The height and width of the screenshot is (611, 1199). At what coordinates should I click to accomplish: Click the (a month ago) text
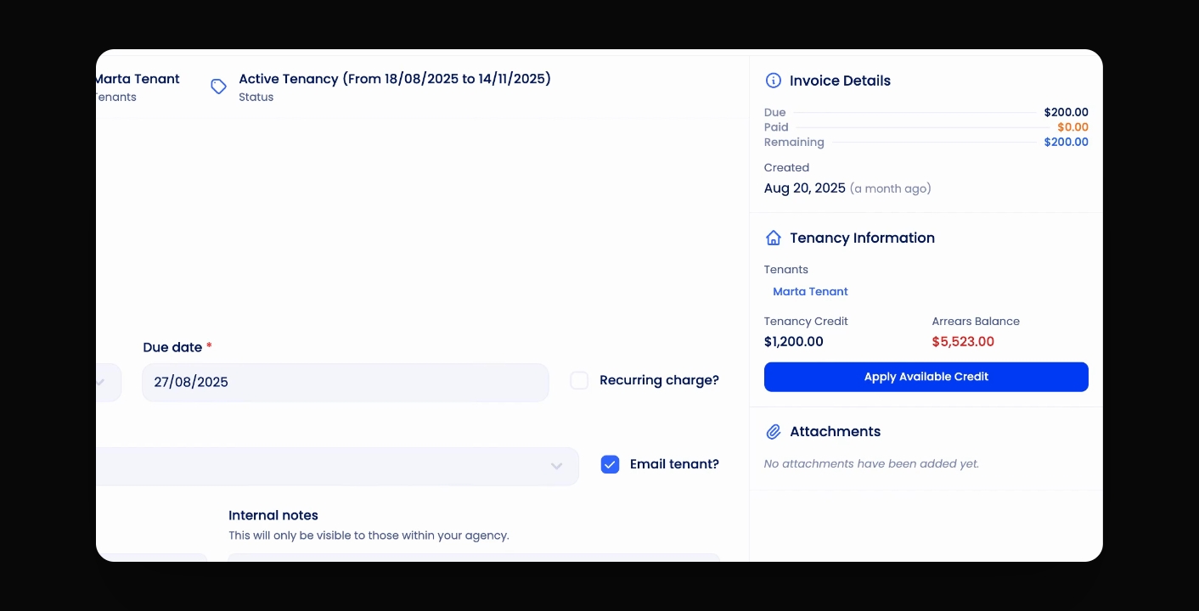[890, 188]
